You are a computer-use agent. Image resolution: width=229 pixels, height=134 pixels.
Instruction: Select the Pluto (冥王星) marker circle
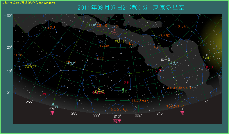pyautogui.click(x=166, y=57)
